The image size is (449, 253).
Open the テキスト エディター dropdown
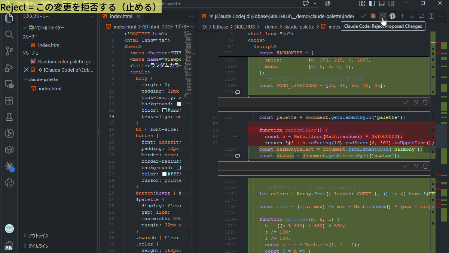178,27
